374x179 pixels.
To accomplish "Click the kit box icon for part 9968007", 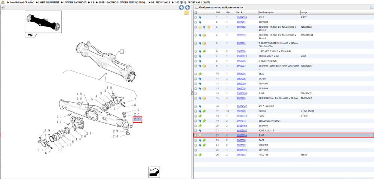I will point(204,66).
